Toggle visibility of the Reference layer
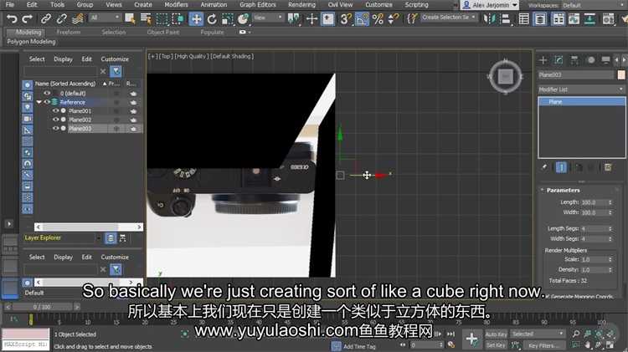 click(x=47, y=102)
